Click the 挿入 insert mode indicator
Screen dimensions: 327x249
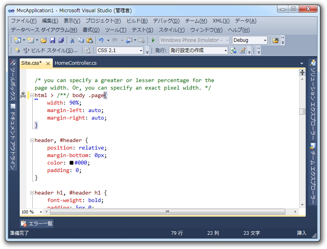301,233
